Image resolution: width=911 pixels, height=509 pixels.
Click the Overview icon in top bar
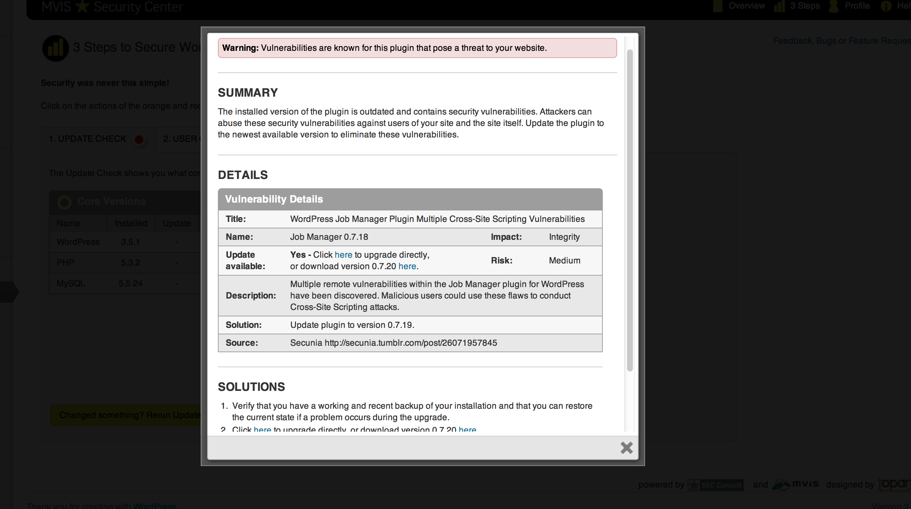(718, 6)
